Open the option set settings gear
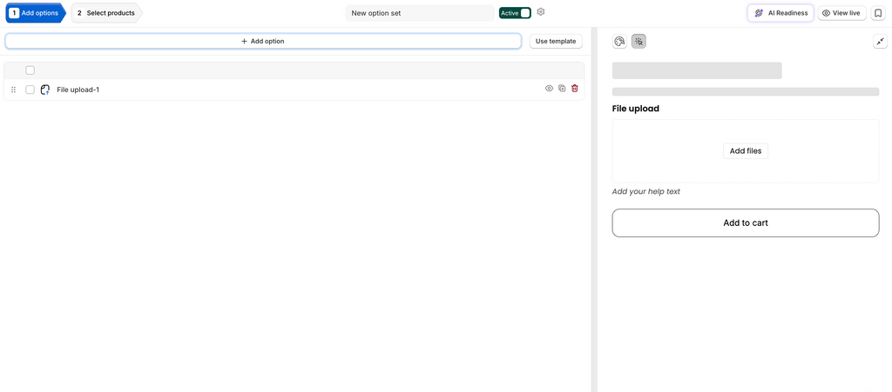Image resolution: width=892 pixels, height=392 pixels. 541,12
